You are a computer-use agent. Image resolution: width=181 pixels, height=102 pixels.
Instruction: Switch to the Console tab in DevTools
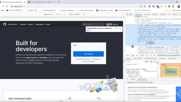[x=147, y=14]
